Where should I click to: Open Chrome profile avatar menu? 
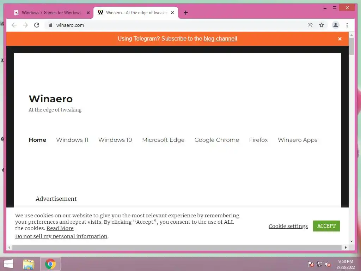pyautogui.click(x=336, y=25)
